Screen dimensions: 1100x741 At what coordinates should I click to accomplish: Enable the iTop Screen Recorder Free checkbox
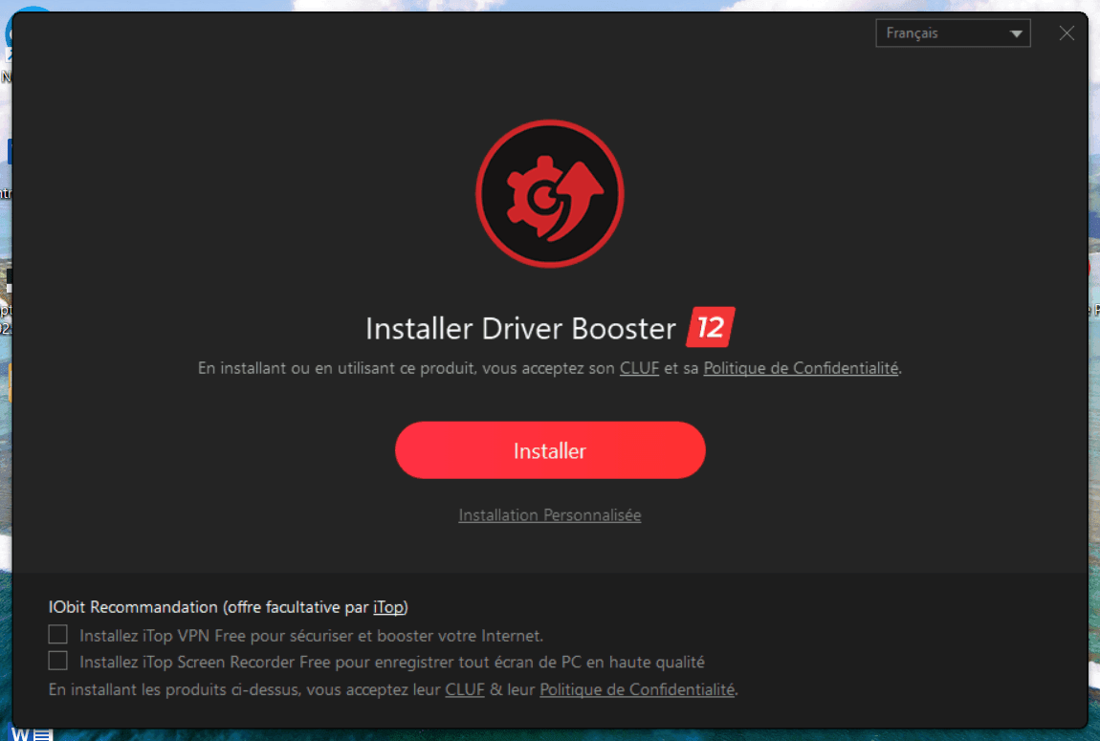[x=58, y=661]
